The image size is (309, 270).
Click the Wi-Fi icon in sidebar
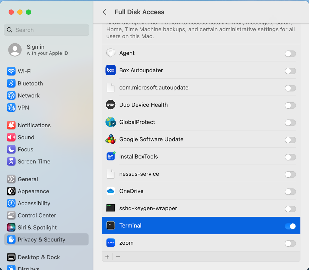(11, 71)
